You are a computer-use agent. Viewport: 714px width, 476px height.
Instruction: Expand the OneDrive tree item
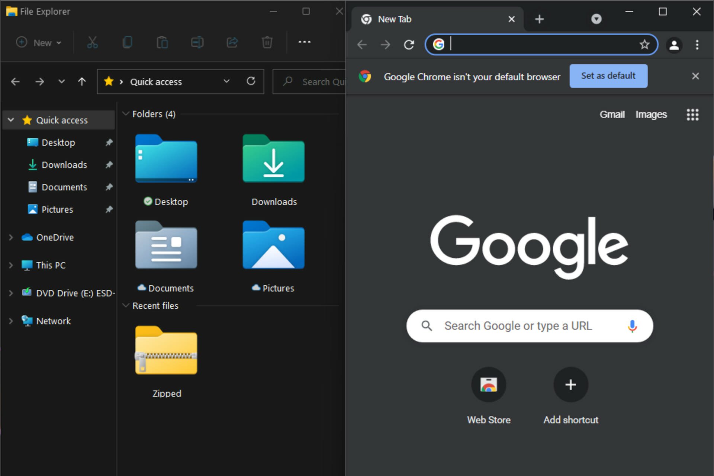(x=12, y=237)
